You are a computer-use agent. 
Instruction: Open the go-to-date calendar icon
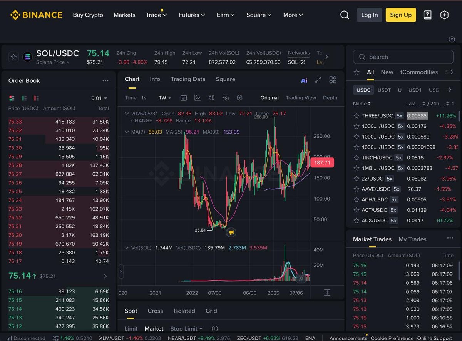[x=184, y=98]
